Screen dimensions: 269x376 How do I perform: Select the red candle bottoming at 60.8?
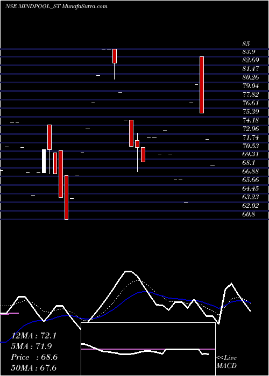67,197
